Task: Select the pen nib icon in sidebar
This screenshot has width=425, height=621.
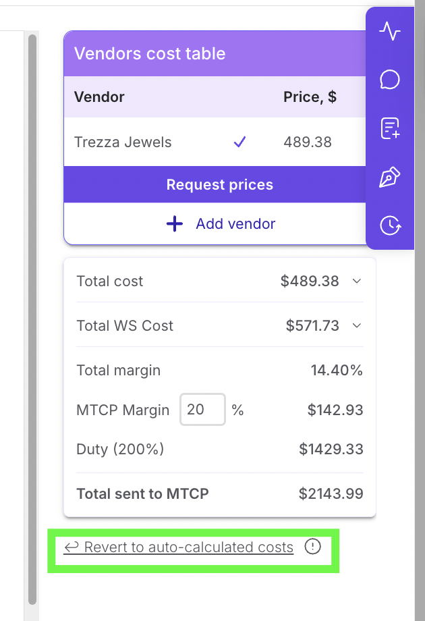Action: pos(390,178)
